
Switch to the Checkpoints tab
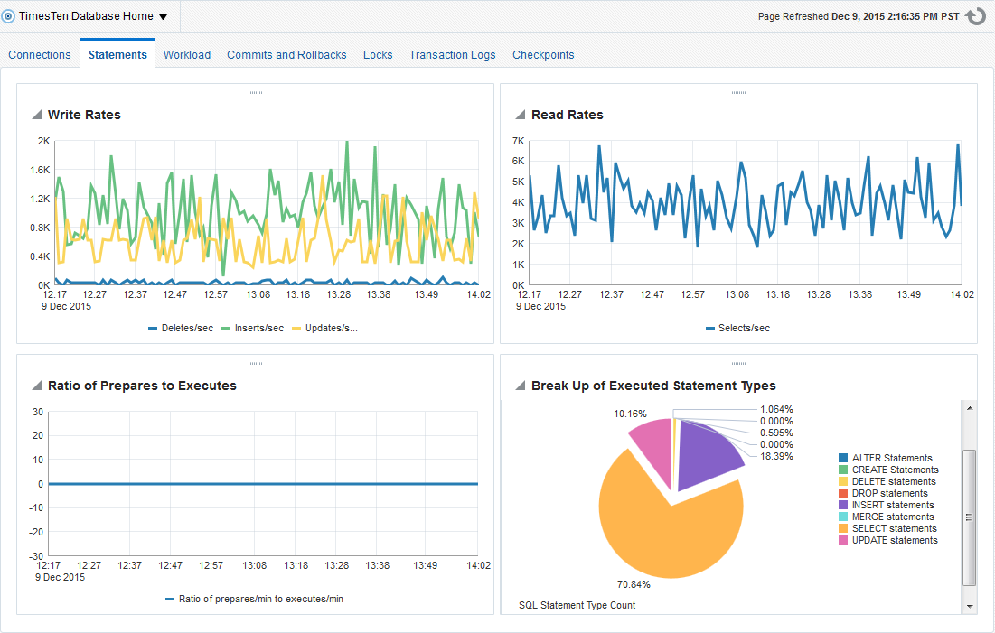[543, 55]
